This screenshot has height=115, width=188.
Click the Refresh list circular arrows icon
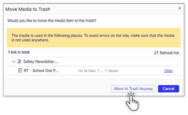coord(156,53)
